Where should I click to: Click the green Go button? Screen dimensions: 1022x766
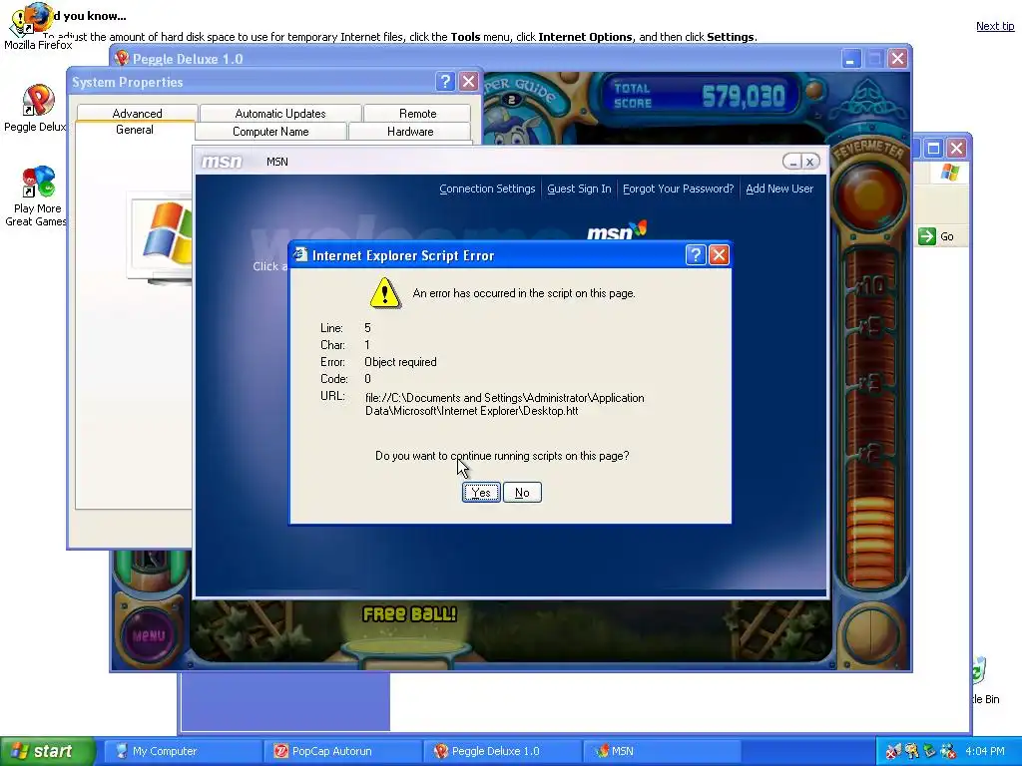click(936, 236)
